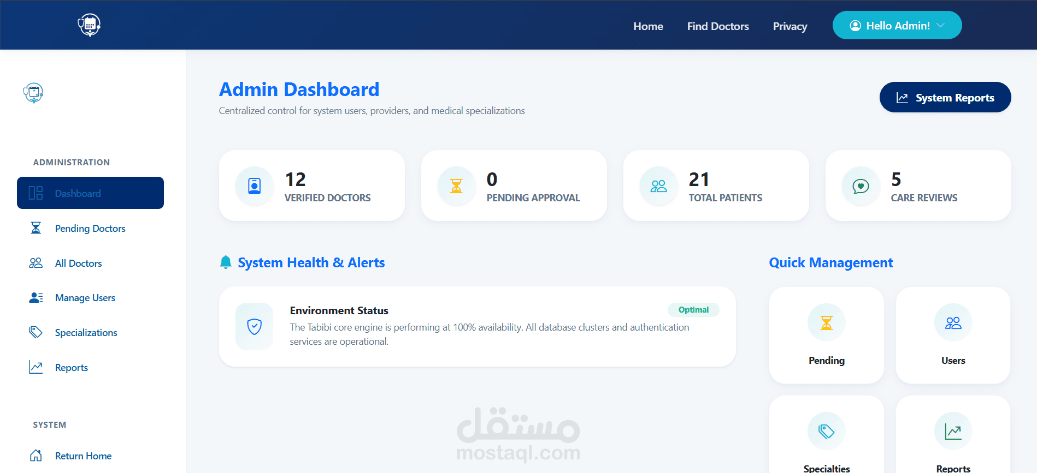Select Dashboard in the sidebar
1037x473 pixels.
pos(90,193)
